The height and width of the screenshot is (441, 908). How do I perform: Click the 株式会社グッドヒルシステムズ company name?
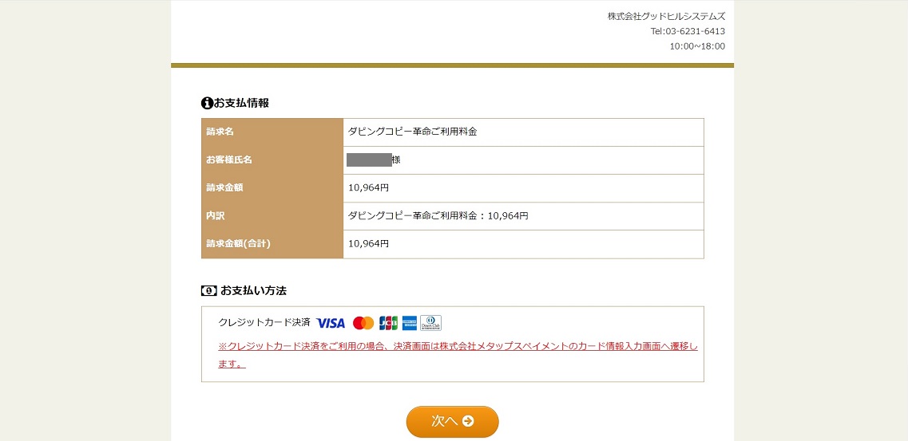coord(667,16)
